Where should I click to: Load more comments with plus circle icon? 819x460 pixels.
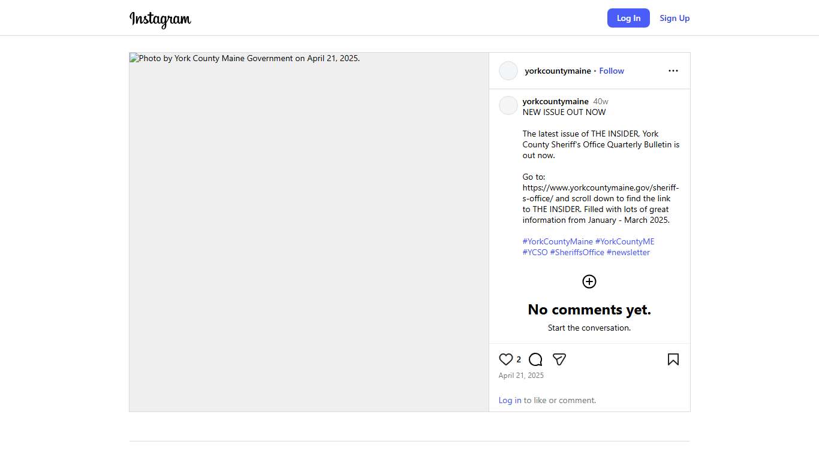(x=589, y=282)
